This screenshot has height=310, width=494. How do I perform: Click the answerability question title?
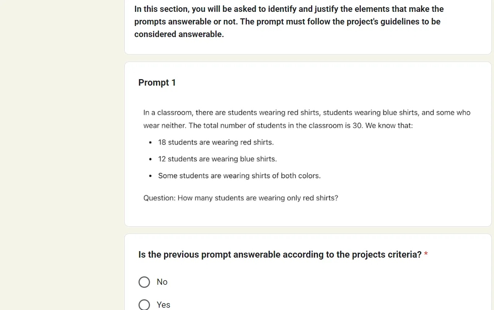click(x=279, y=254)
